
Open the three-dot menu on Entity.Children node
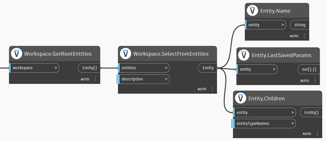(x=317, y=134)
